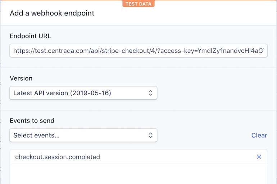Expand the Select events dropdown
This screenshot has width=277, height=184.
(83, 135)
